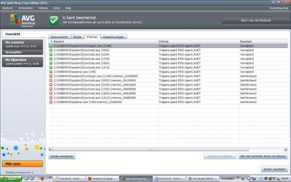Expand quick launch overflow chevron
The height and width of the screenshot is (182, 291).
click(50, 178)
